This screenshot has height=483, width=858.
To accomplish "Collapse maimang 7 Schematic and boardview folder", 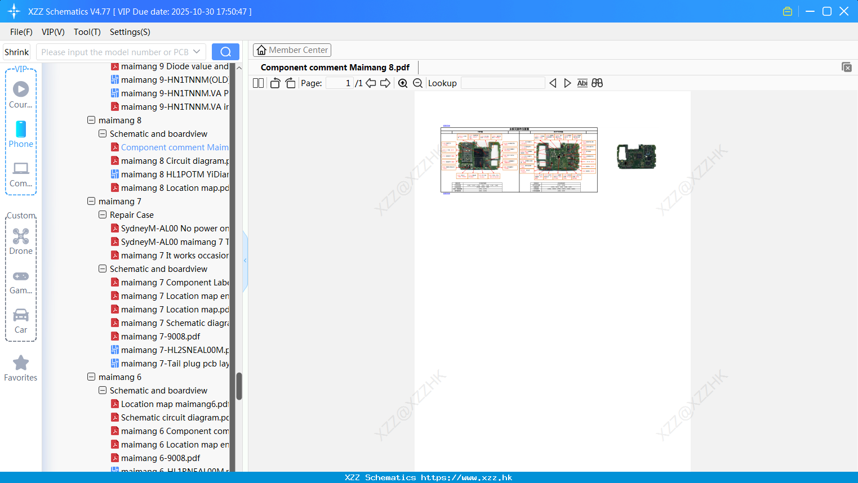I will 103,269.
